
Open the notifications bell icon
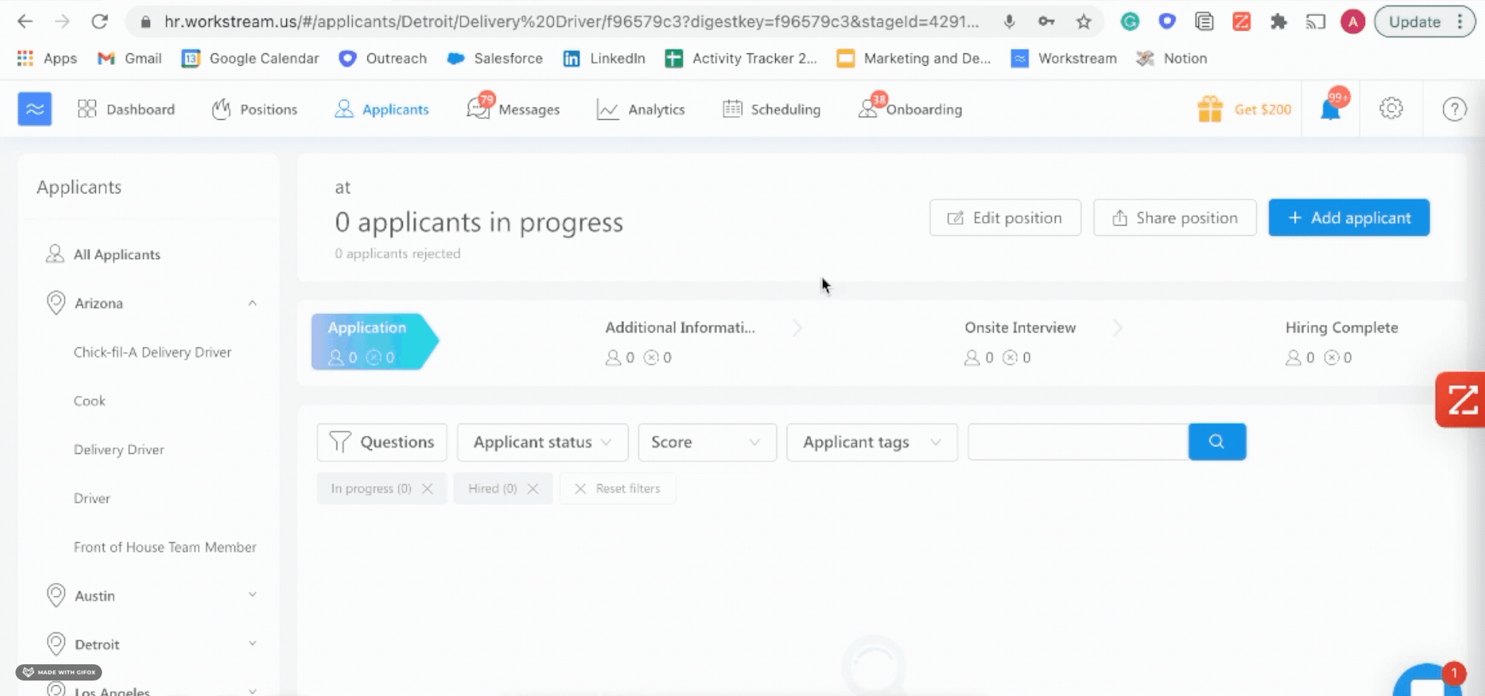[x=1330, y=110]
